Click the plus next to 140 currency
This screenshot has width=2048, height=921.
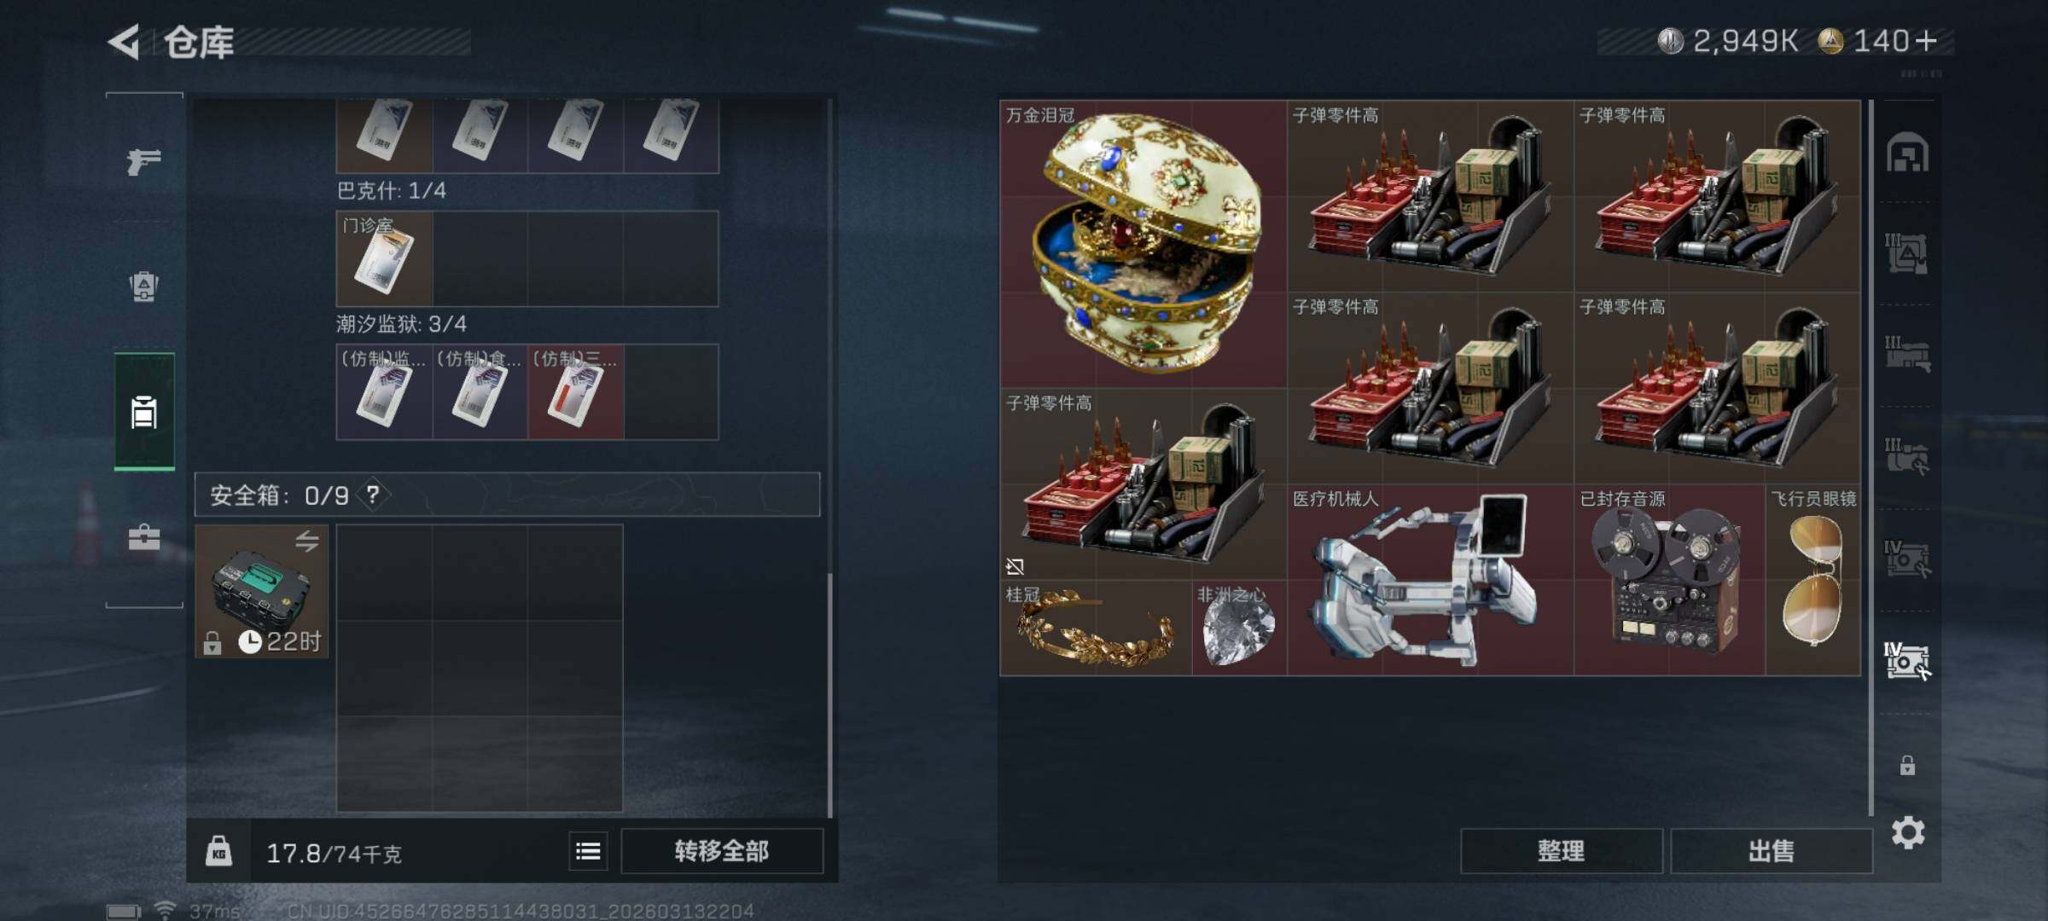click(x=1926, y=40)
